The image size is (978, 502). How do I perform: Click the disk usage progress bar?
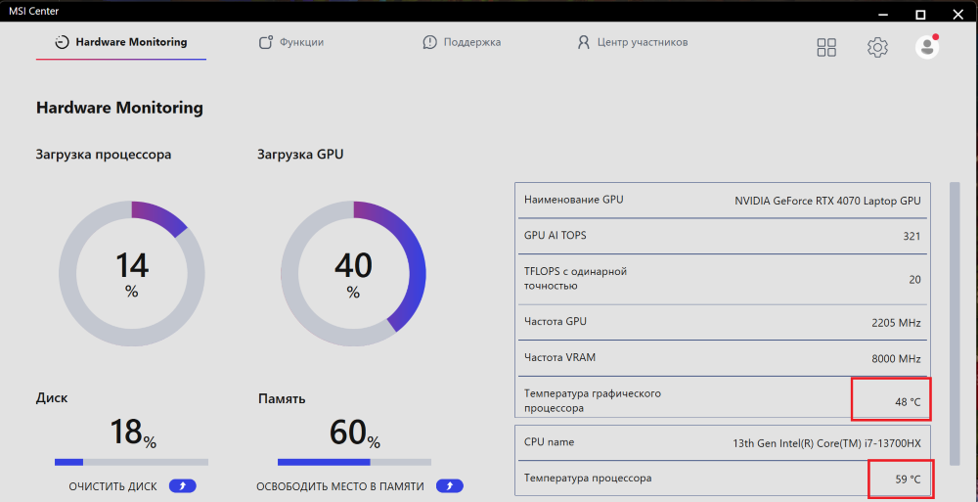132,462
